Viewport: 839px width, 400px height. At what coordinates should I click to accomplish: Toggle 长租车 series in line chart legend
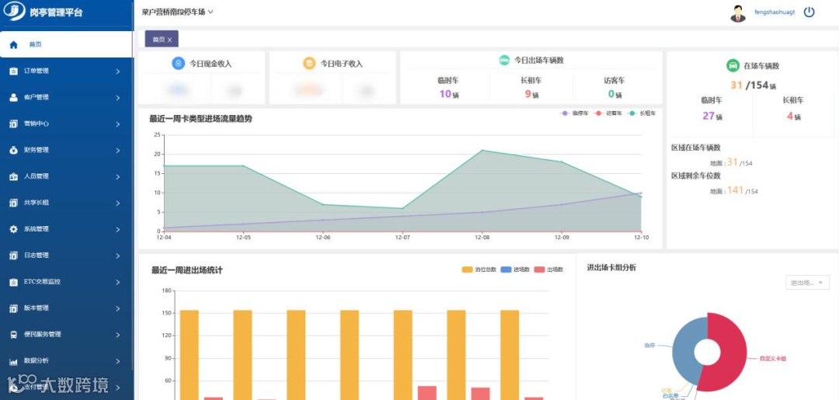pyautogui.click(x=641, y=113)
